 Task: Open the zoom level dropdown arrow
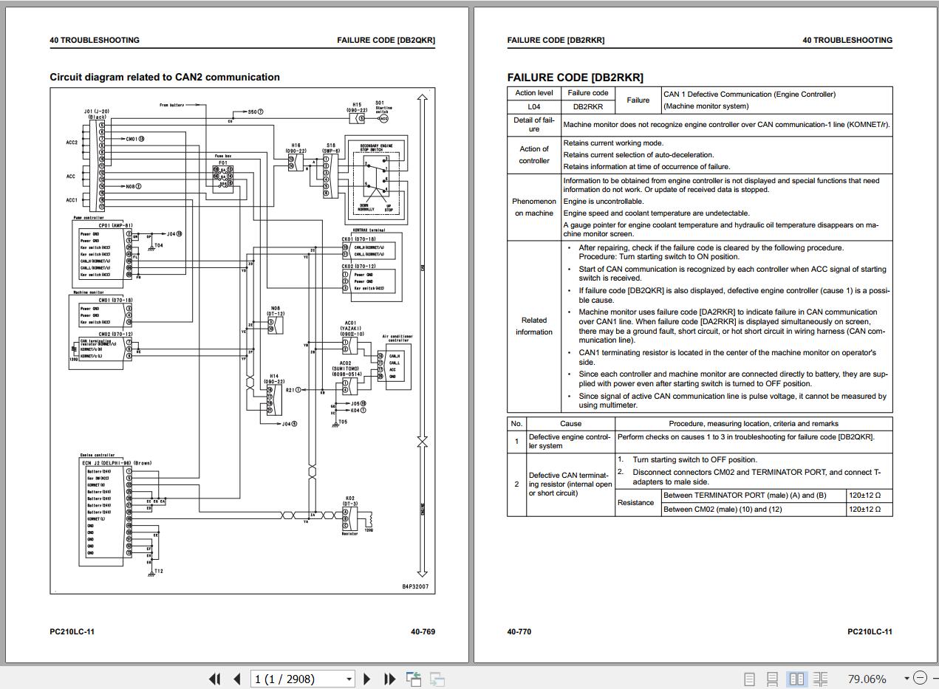pos(906,679)
